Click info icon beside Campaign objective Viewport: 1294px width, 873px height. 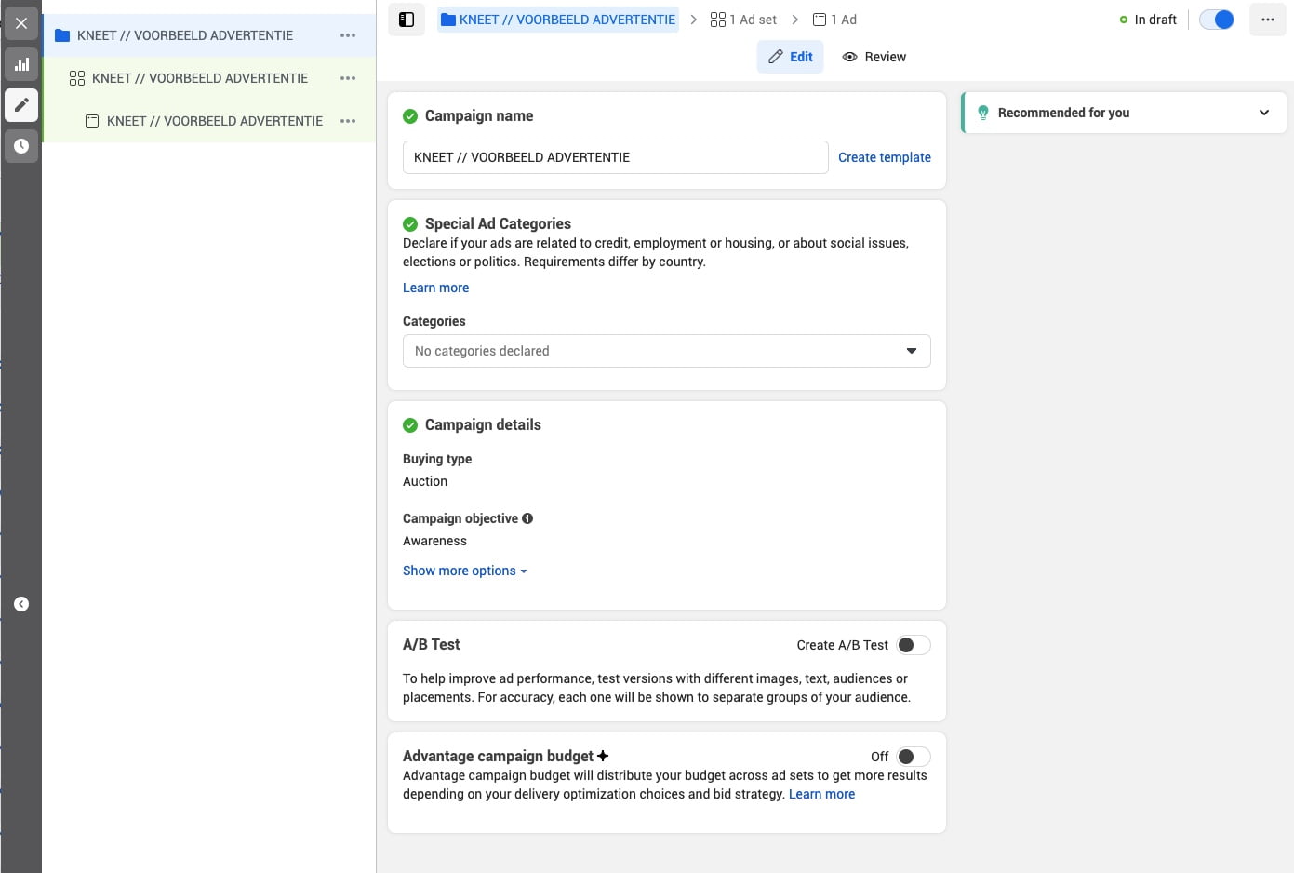tap(527, 518)
